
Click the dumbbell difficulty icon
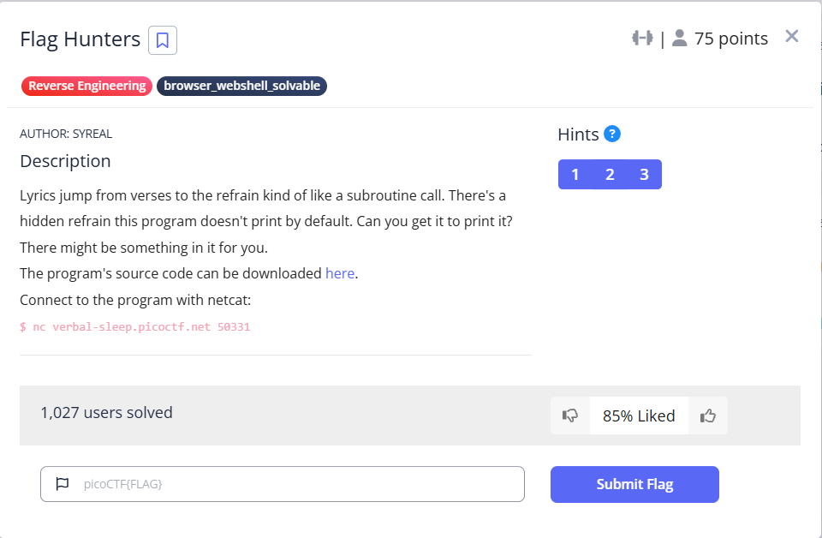(642, 39)
